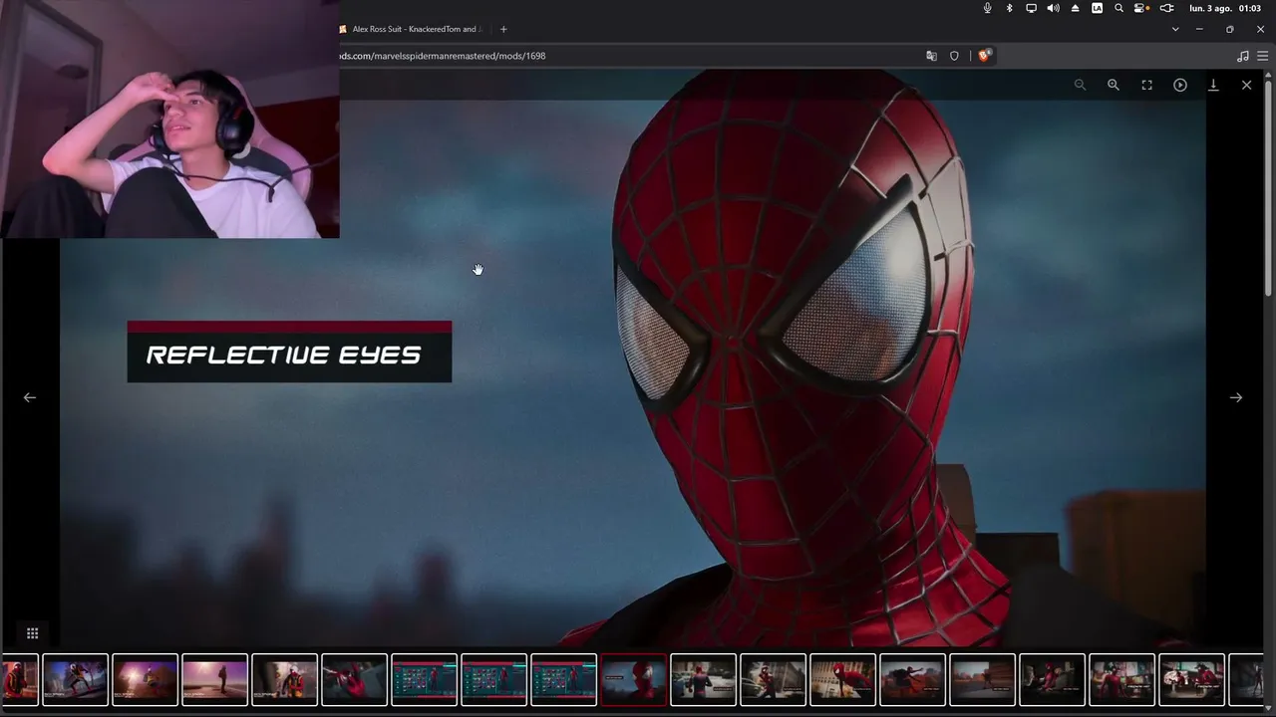Open the power plug tray icon

[x=1166, y=8]
